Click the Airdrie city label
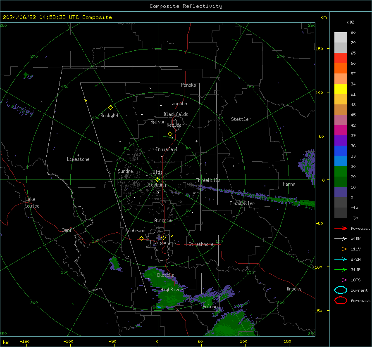 [x=163, y=220]
